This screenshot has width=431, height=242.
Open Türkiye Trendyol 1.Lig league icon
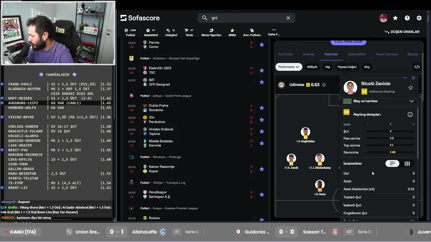(131, 183)
